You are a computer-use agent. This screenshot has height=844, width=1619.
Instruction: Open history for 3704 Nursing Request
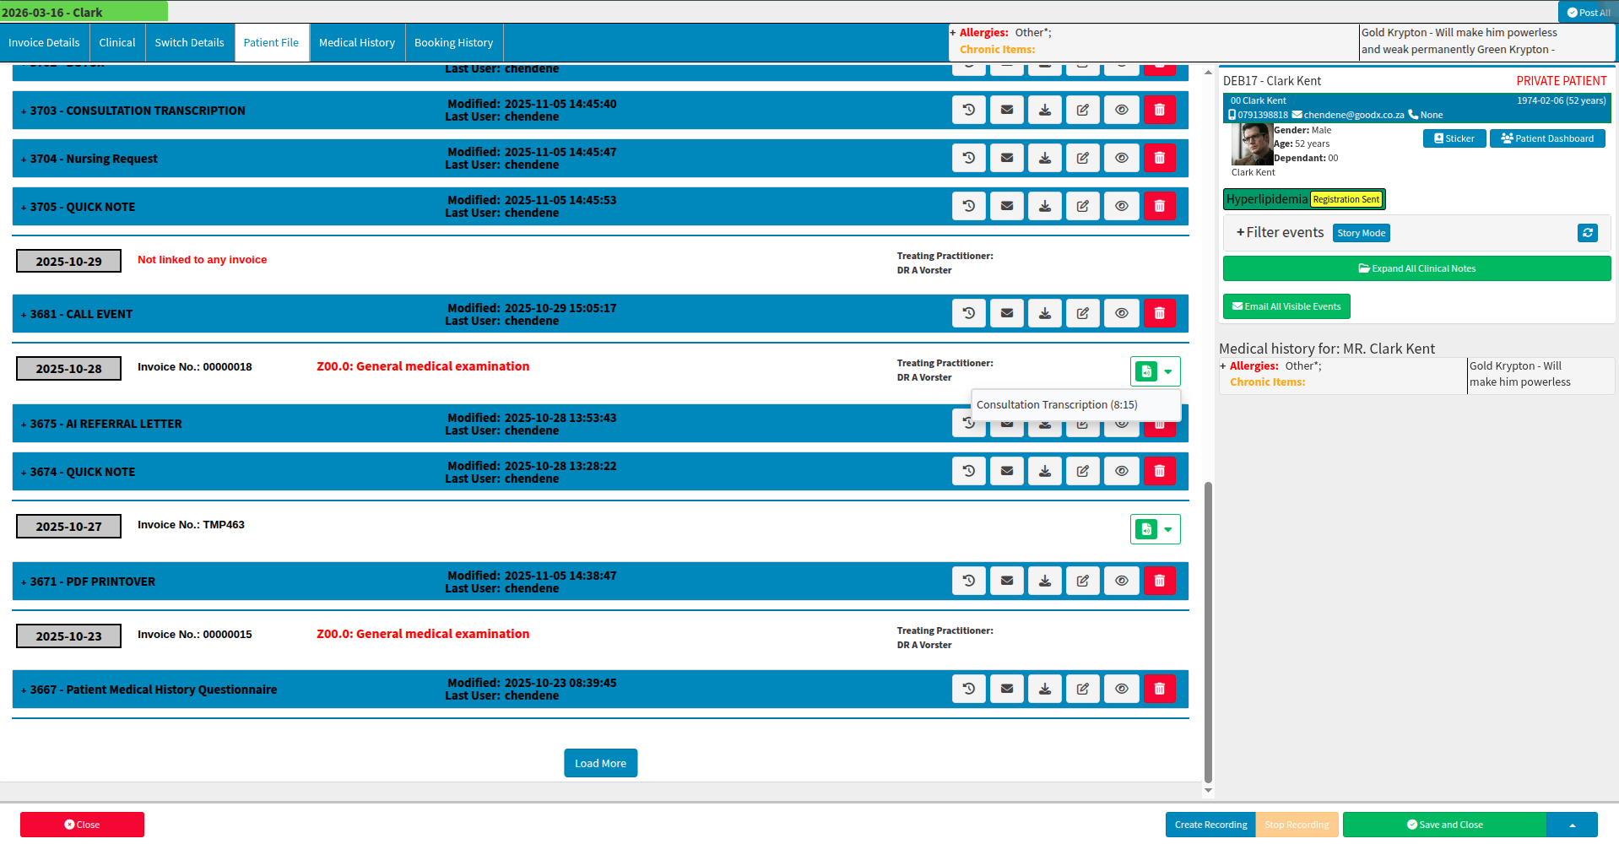[x=969, y=158]
